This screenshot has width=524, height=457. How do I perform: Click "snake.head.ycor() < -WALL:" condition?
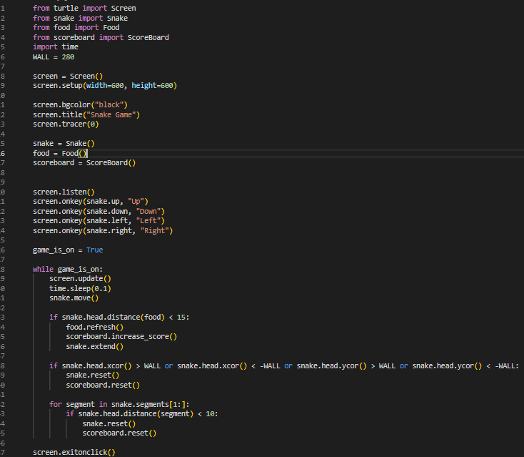click(x=465, y=366)
